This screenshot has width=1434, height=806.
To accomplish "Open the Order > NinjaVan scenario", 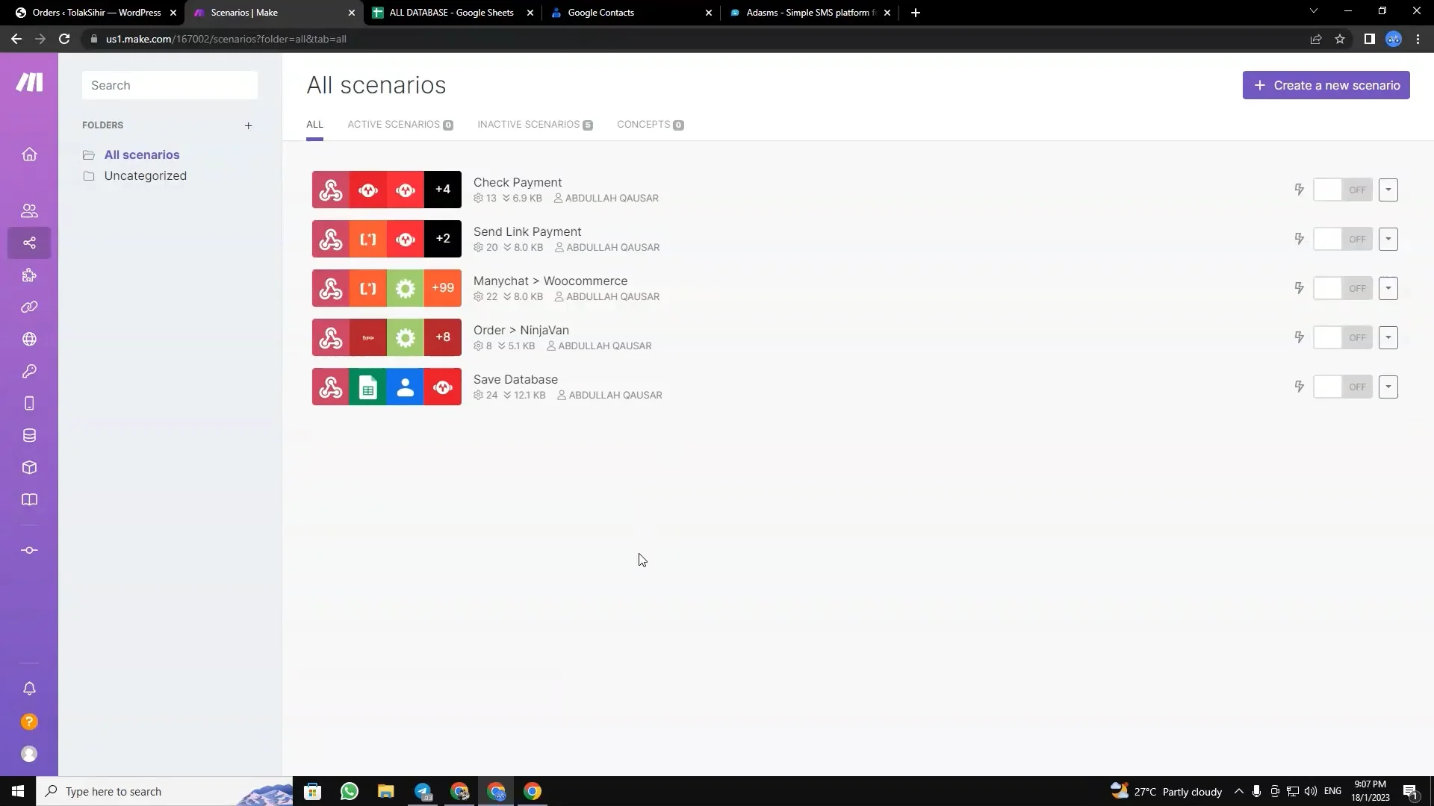I will (x=521, y=331).
